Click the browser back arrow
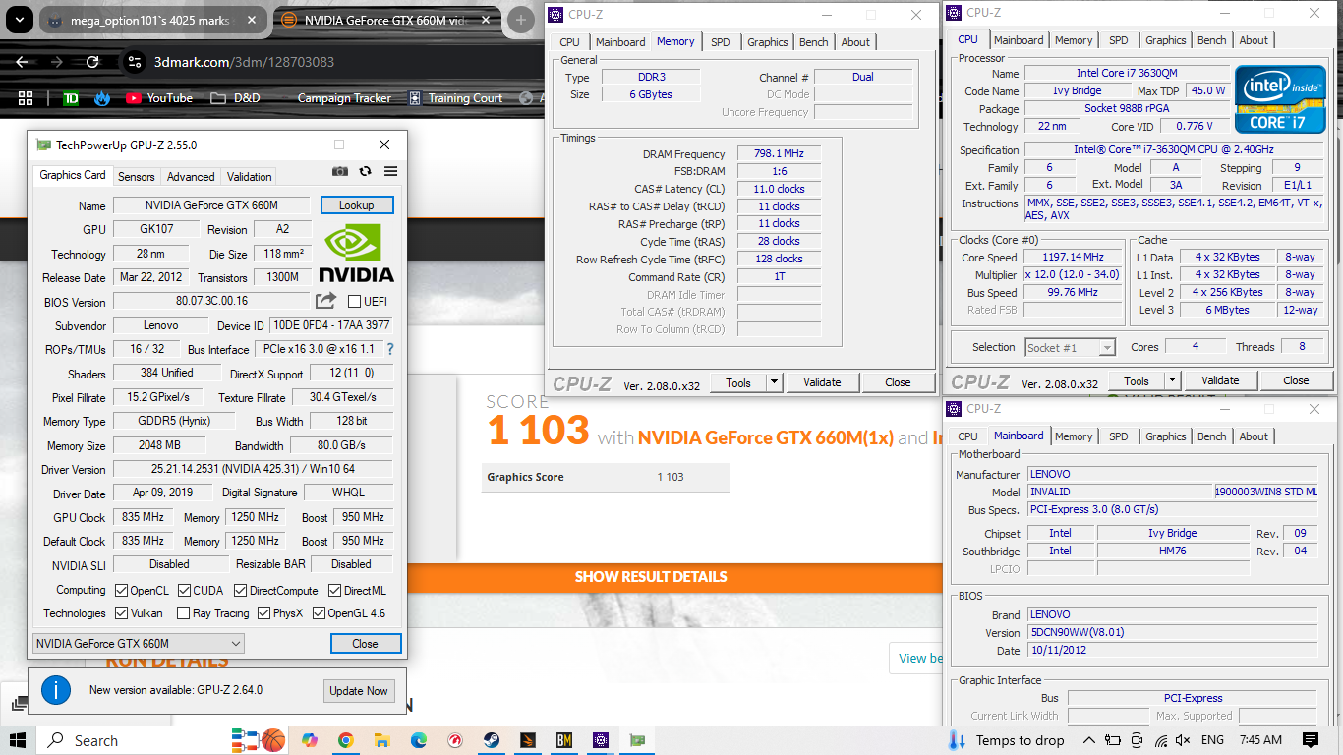Screen dimensions: 1343x755 pyautogui.click(x=22, y=62)
